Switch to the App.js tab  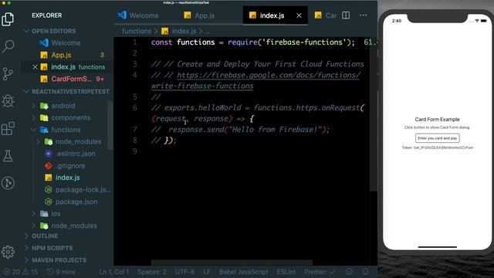[199, 15]
